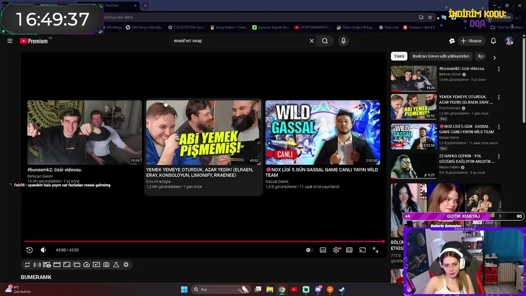
Task: Open the flask experiments icon
Action: point(116,265)
